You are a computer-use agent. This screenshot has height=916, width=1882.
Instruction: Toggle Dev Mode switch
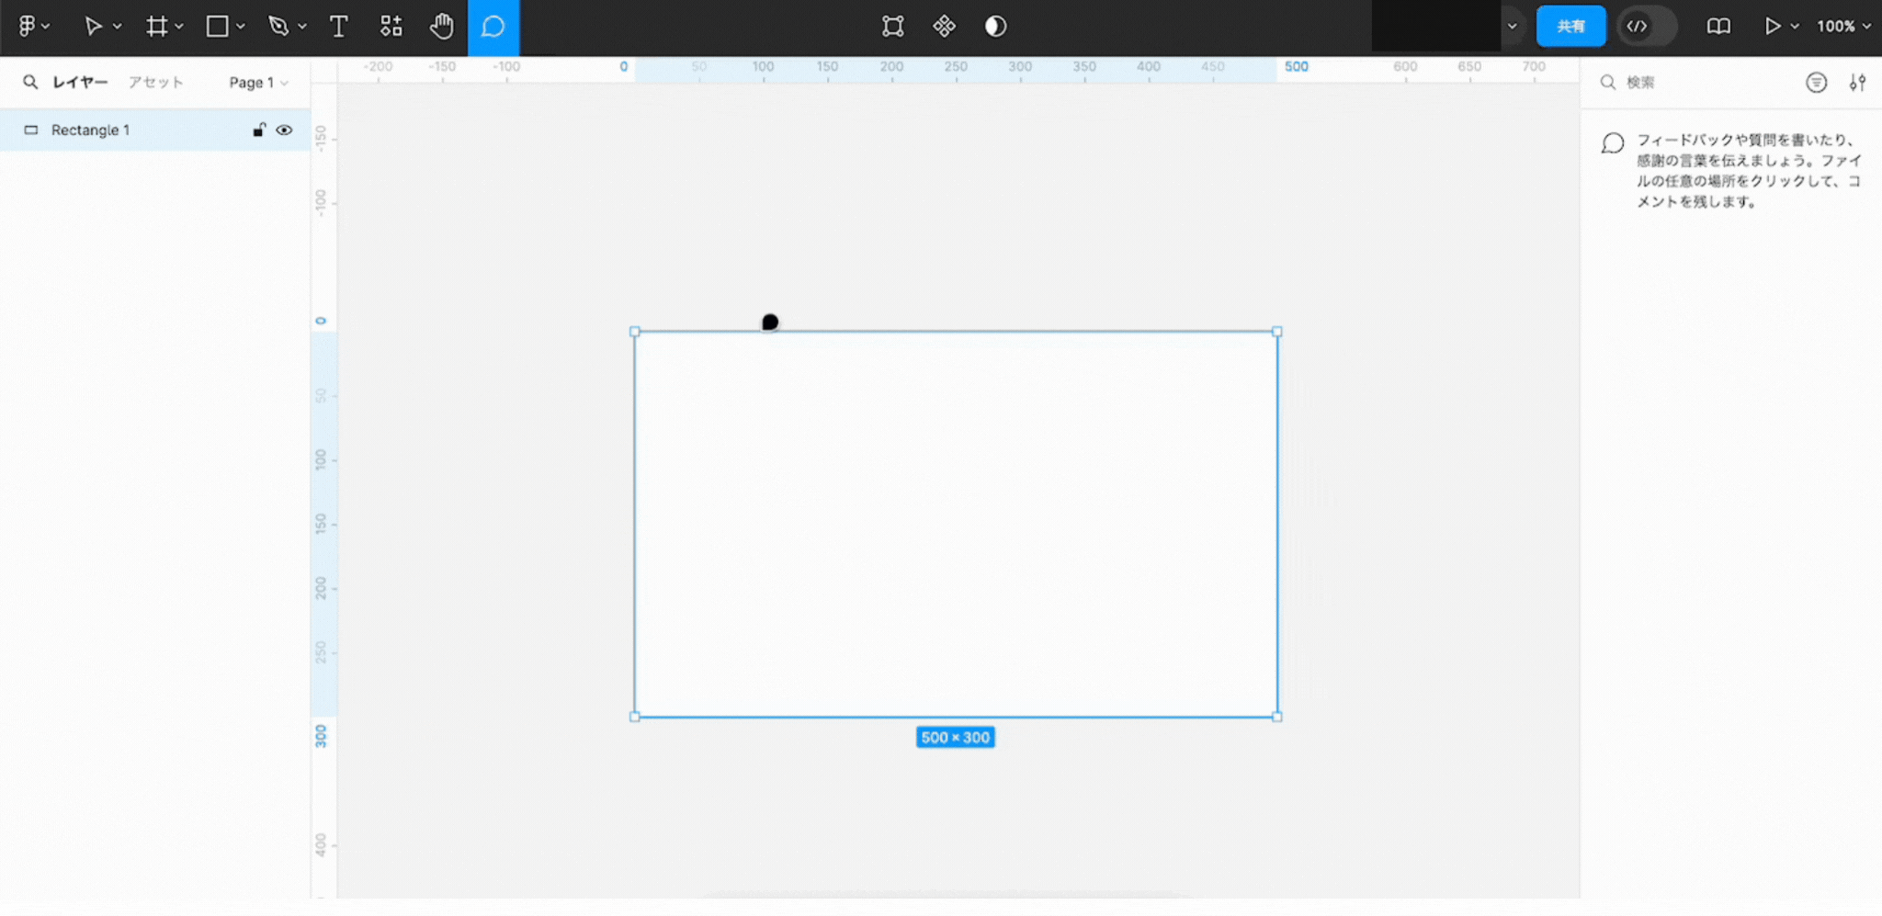tap(1647, 27)
